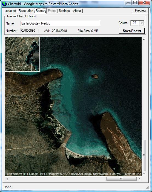The image size is (152, 192).
Task: Click the horizontal scrollbar thumb
Action: [121, 179]
